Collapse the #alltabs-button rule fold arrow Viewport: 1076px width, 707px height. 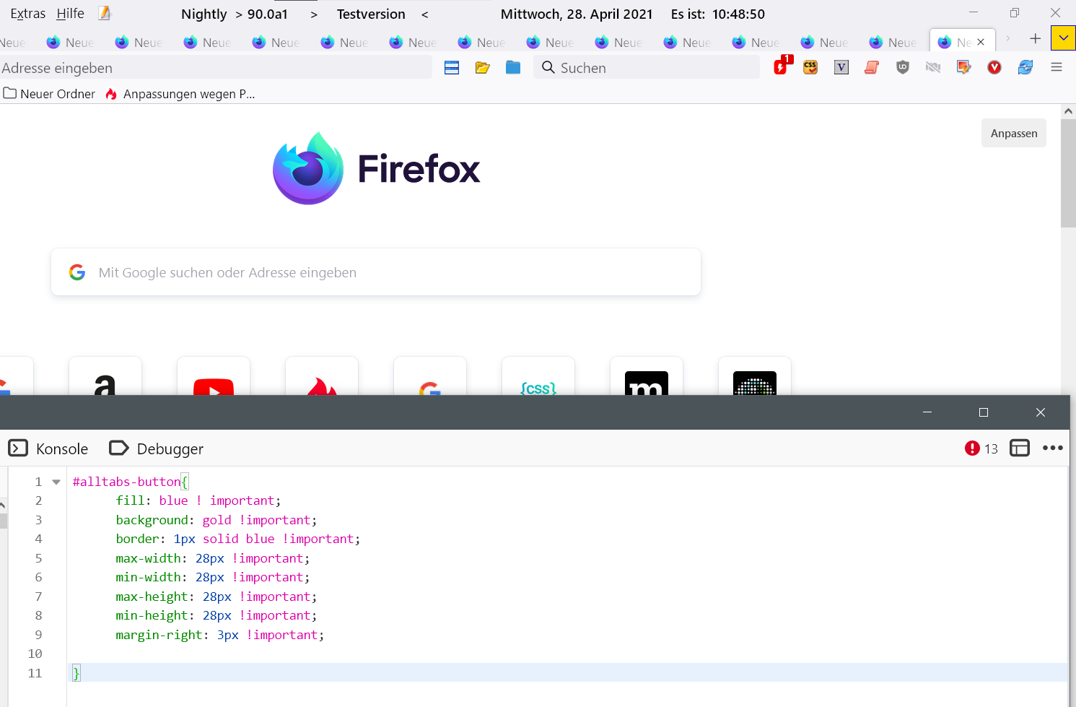point(56,482)
